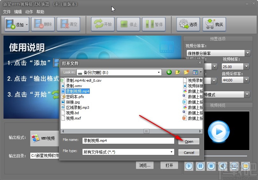Click the green back arrow in the file dialog
Screen dimensions: 258x180
[x=169, y=72]
